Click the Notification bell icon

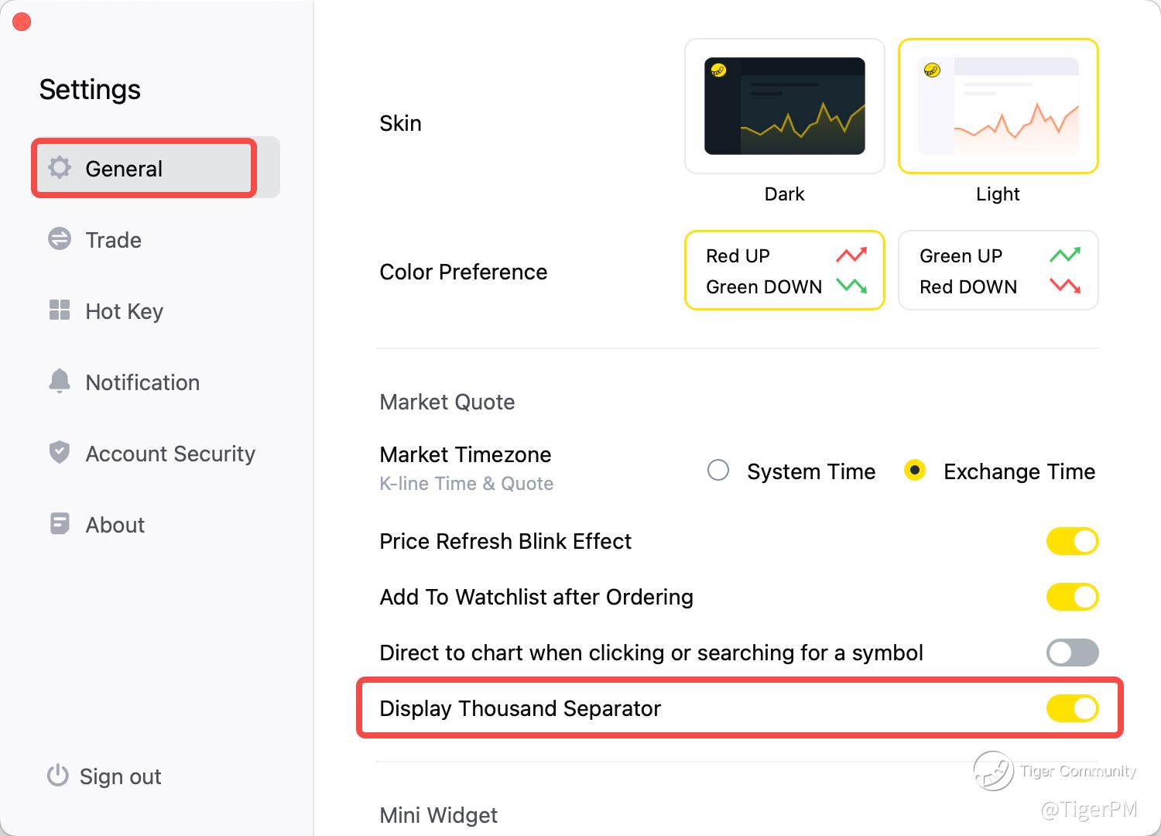click(60, 381)
